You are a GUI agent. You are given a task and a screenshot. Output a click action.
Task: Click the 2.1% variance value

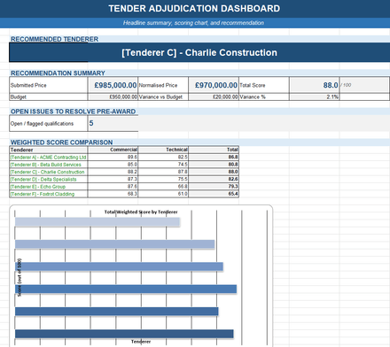point(314,96)
